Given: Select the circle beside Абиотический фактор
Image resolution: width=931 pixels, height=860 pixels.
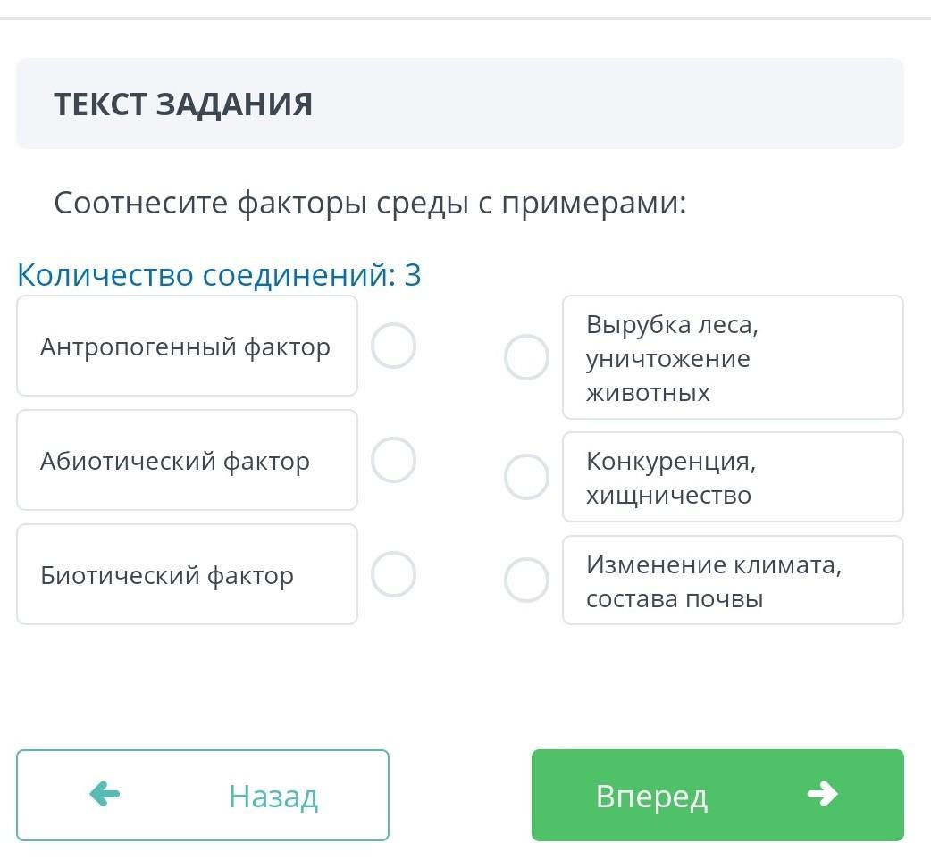Looking at the screenshot, I should 393,461.
